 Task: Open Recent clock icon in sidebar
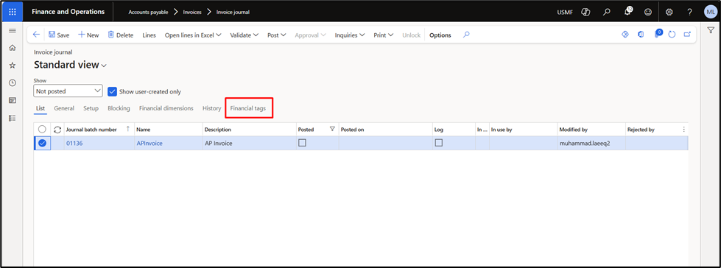[x=13, y=82]
